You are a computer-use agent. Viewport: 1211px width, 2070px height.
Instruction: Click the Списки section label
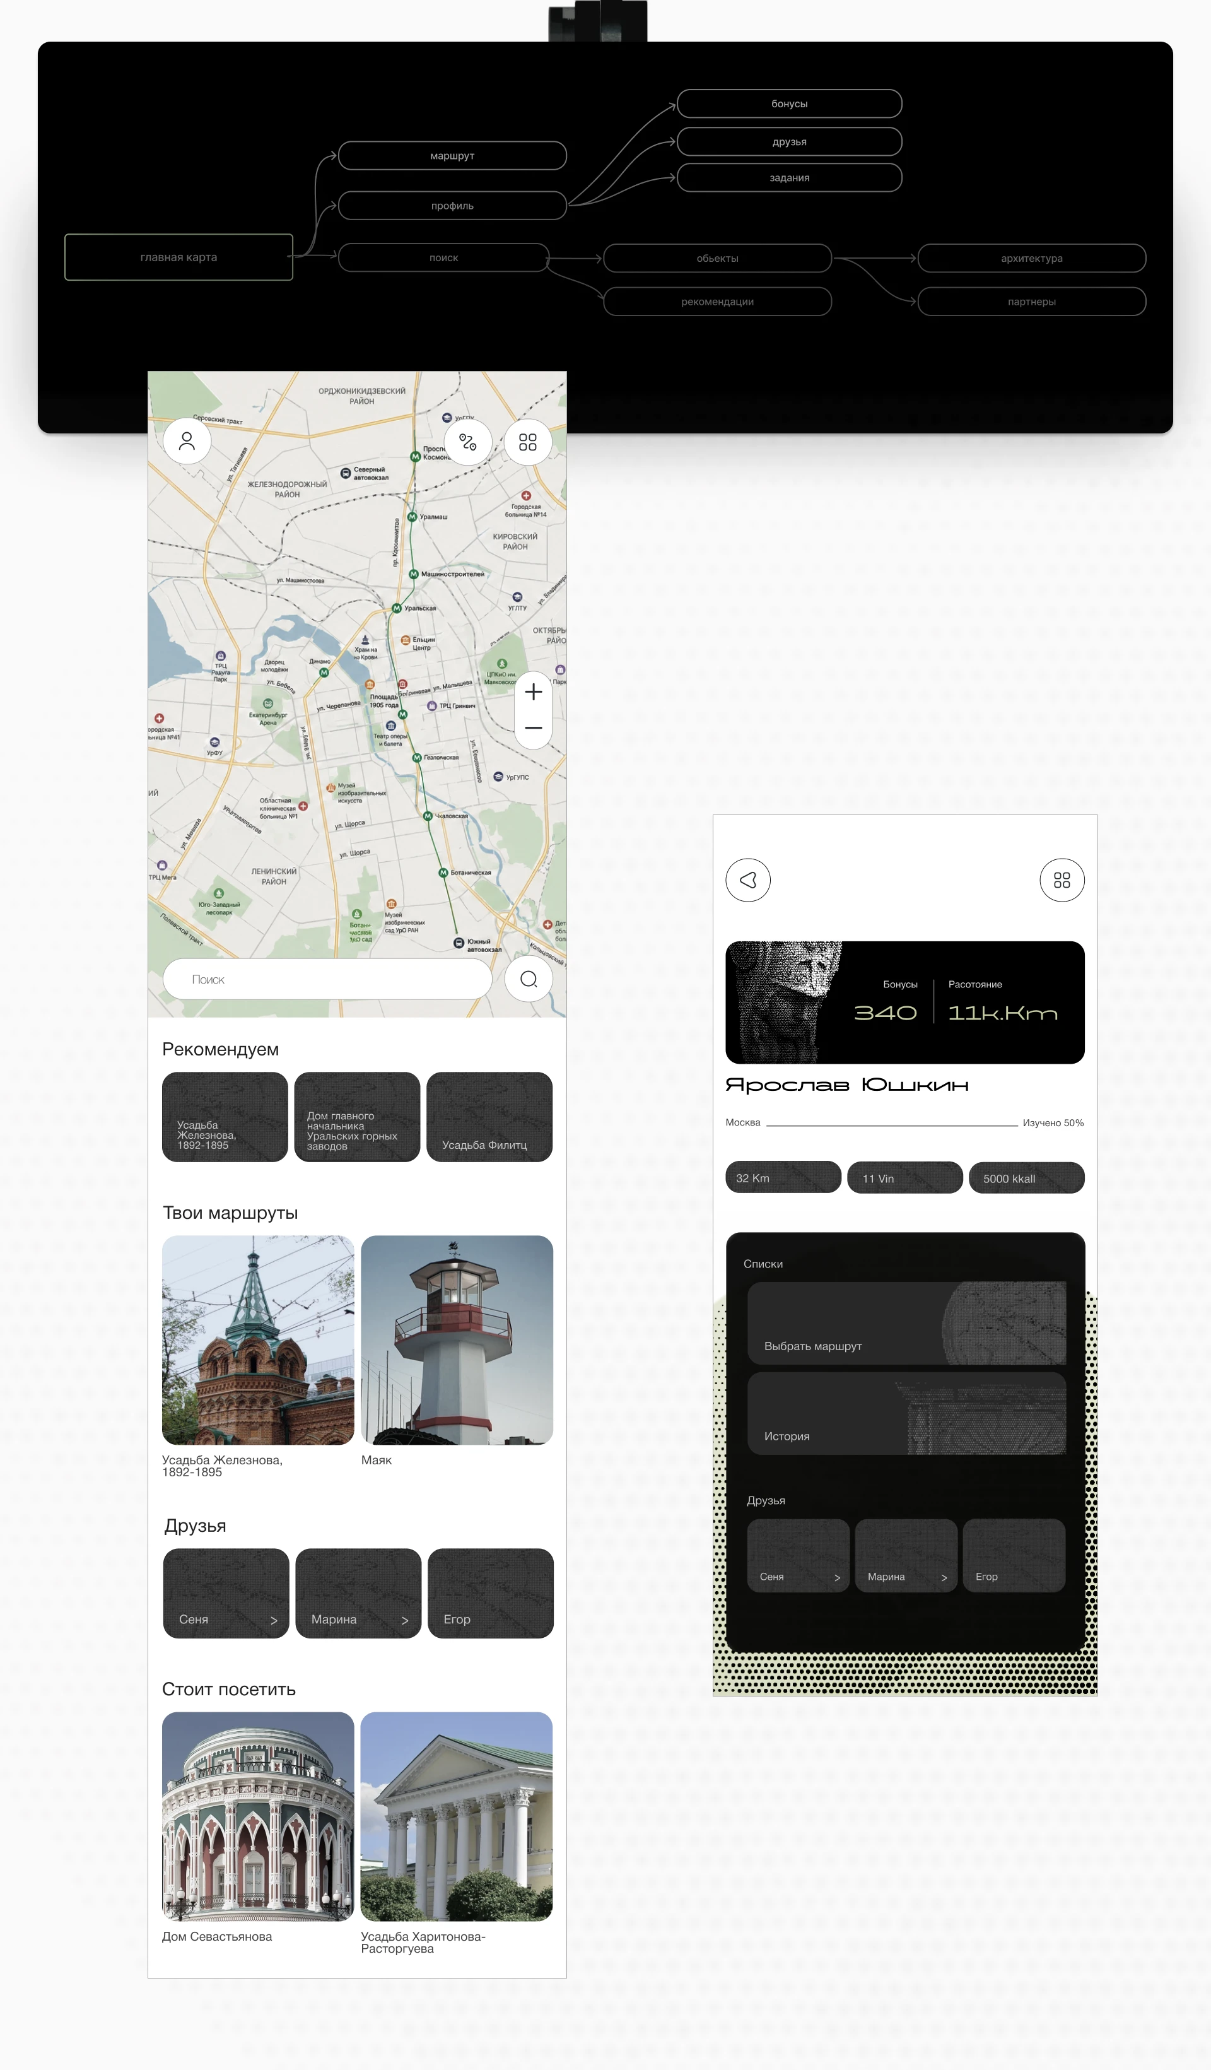(x=764, y=1263)
